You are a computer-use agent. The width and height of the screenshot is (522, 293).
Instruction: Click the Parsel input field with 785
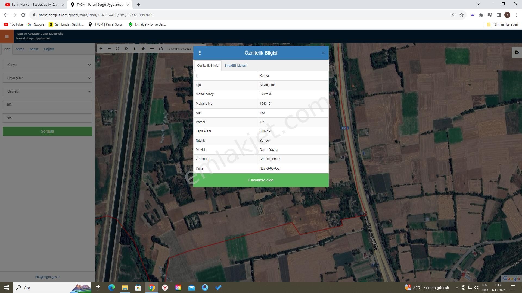click(x=47, y=118)
